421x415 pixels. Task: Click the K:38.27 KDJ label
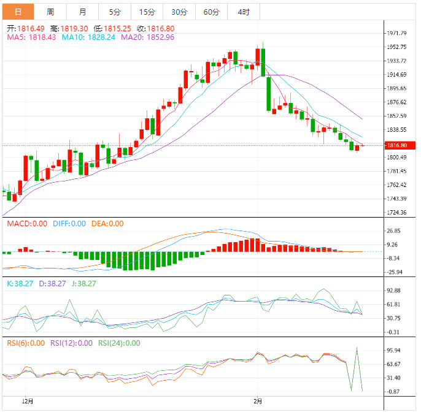[20, 284]
